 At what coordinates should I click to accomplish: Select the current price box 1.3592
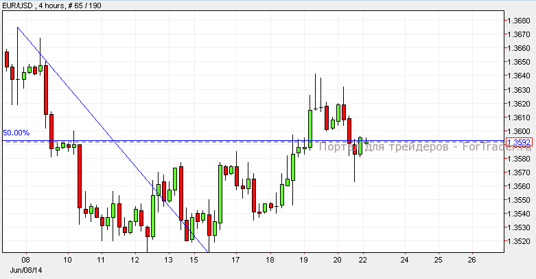(x=519, y=142)
